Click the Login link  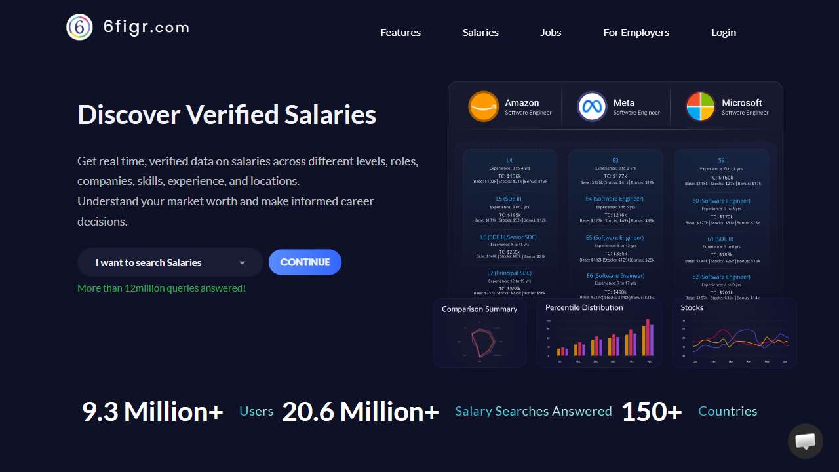coord(723,33)
